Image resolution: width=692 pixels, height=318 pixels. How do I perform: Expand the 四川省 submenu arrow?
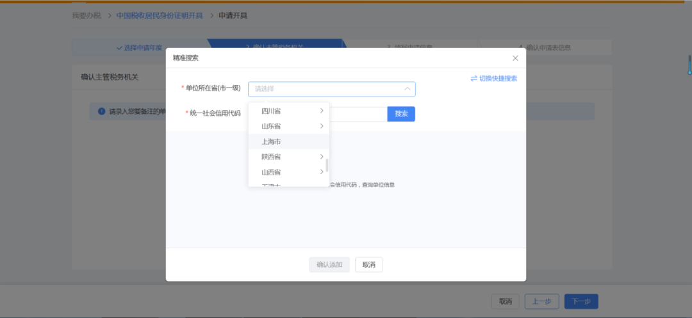pos(322,111)
